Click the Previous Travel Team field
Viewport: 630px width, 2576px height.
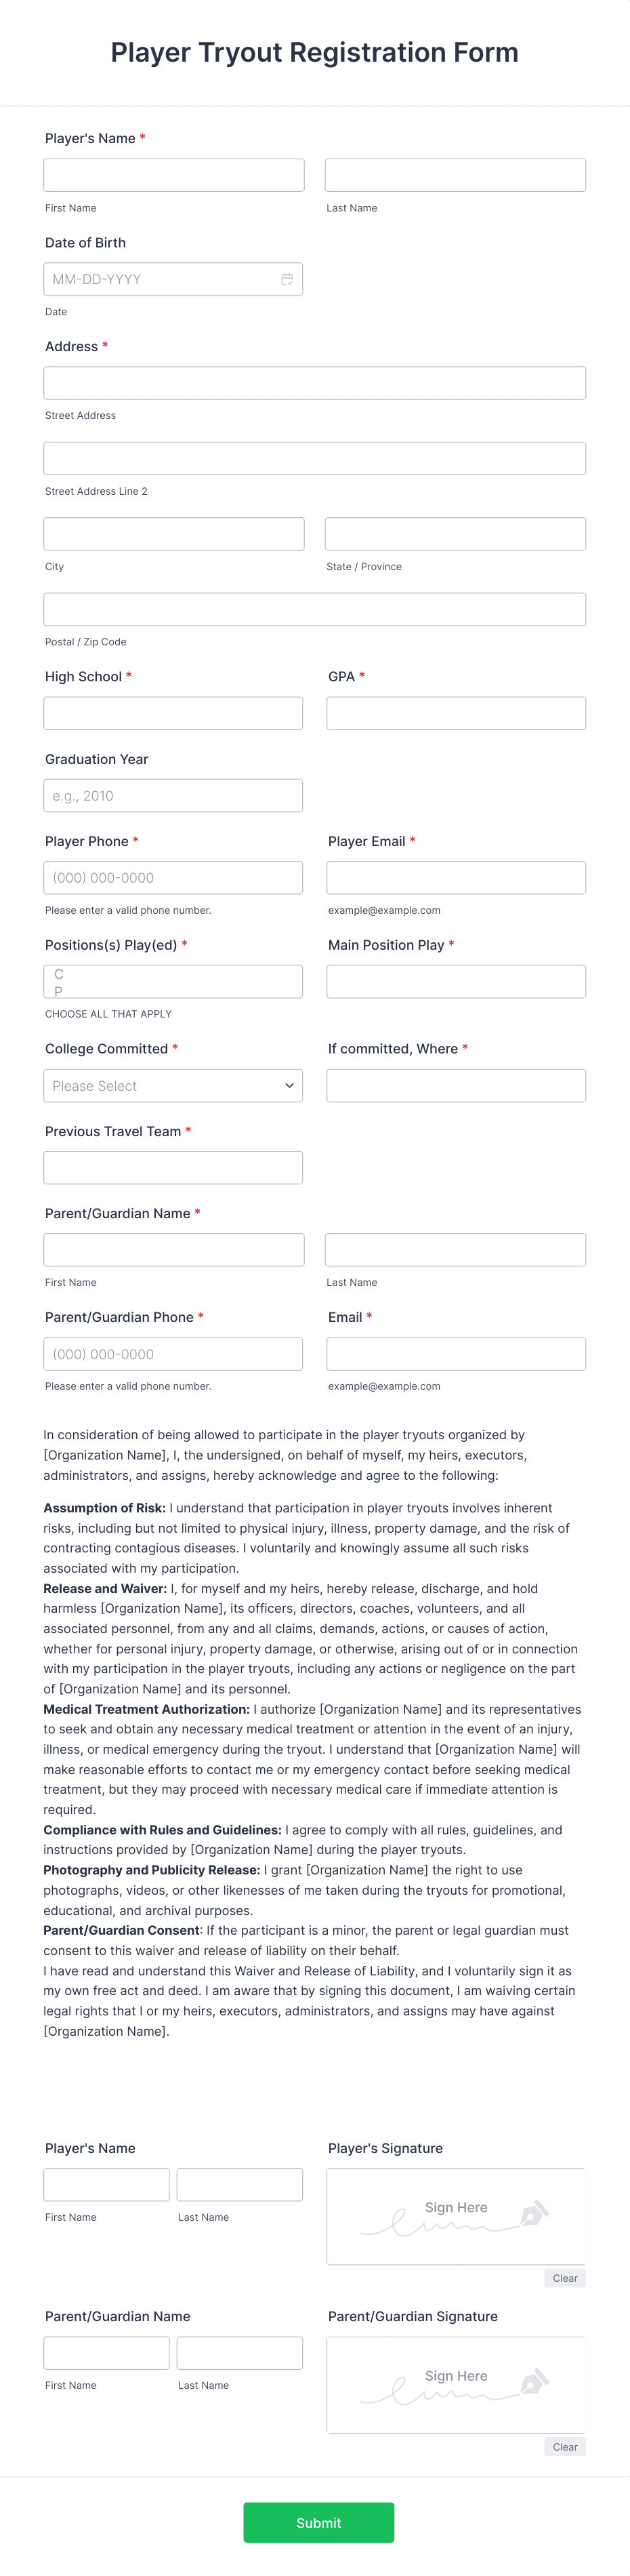(x=173, y=1167)
